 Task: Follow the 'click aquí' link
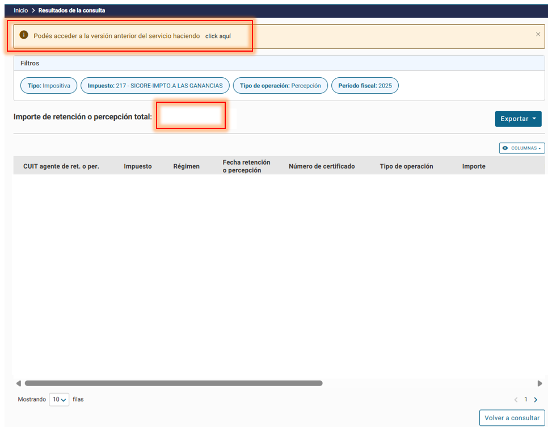click(218, 36)
